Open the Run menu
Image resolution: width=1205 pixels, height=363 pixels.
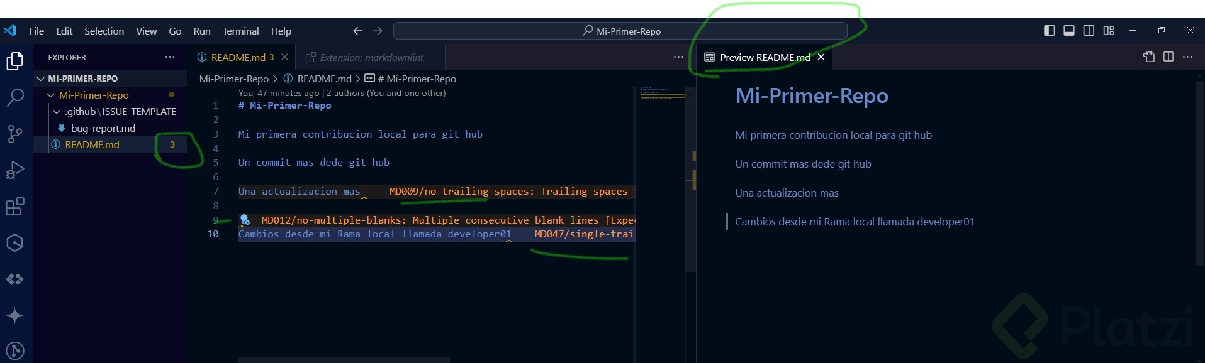click(202, 31)
